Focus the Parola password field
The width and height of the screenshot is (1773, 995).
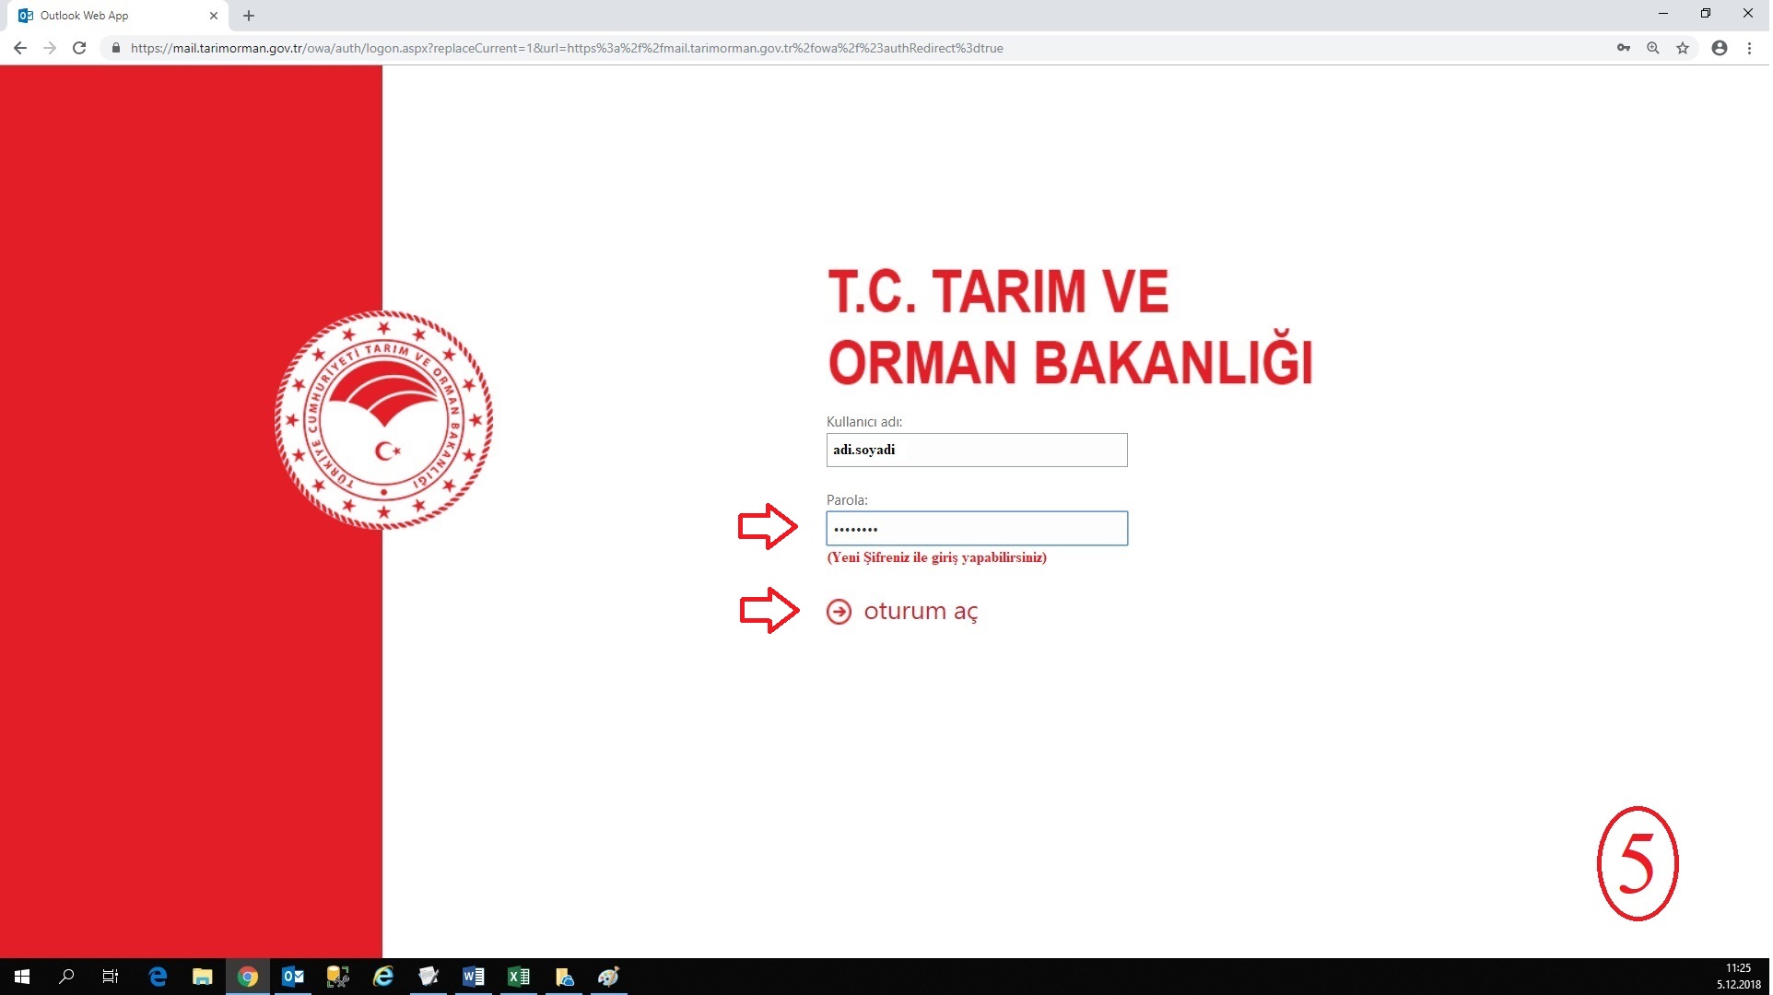(978, 529)
